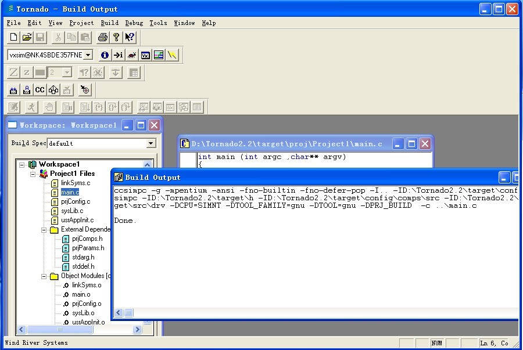
Task: Click the yellow lightning bolt toolbar icon
Action: click(172, 55)
